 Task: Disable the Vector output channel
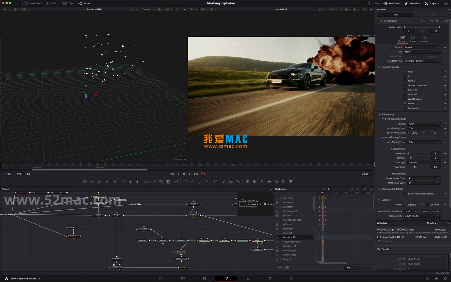click(x=405, y=103)
